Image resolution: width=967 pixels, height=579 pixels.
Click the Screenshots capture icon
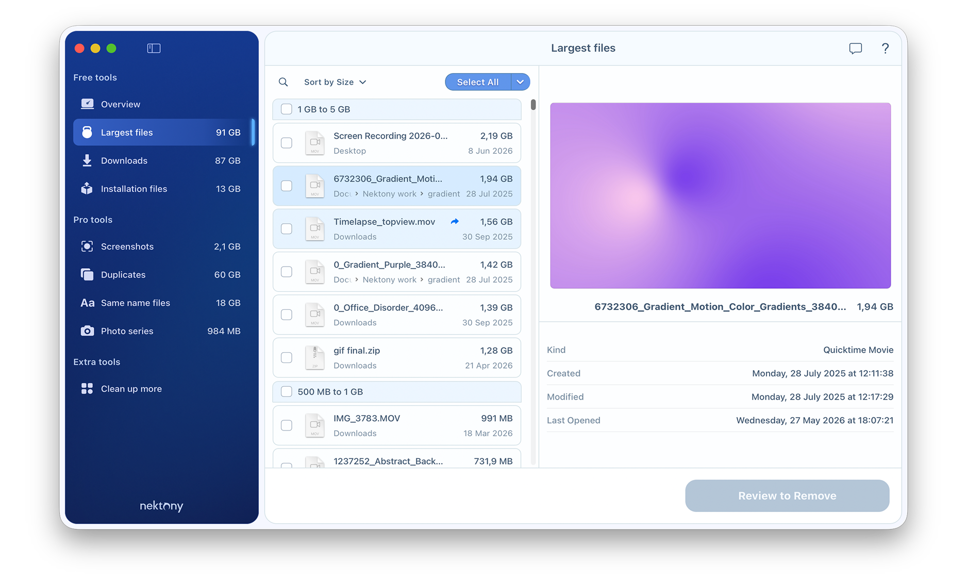(87, 246)
